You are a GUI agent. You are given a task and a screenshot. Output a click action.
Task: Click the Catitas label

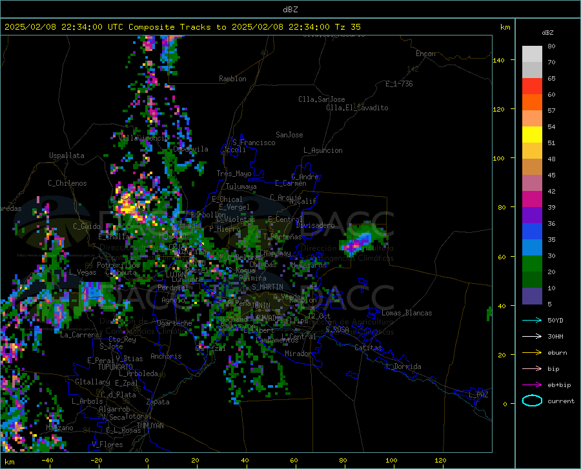point(368,348)
